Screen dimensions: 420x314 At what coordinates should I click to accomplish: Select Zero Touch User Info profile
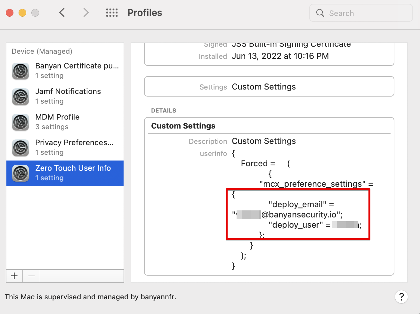tap(73, 173)
